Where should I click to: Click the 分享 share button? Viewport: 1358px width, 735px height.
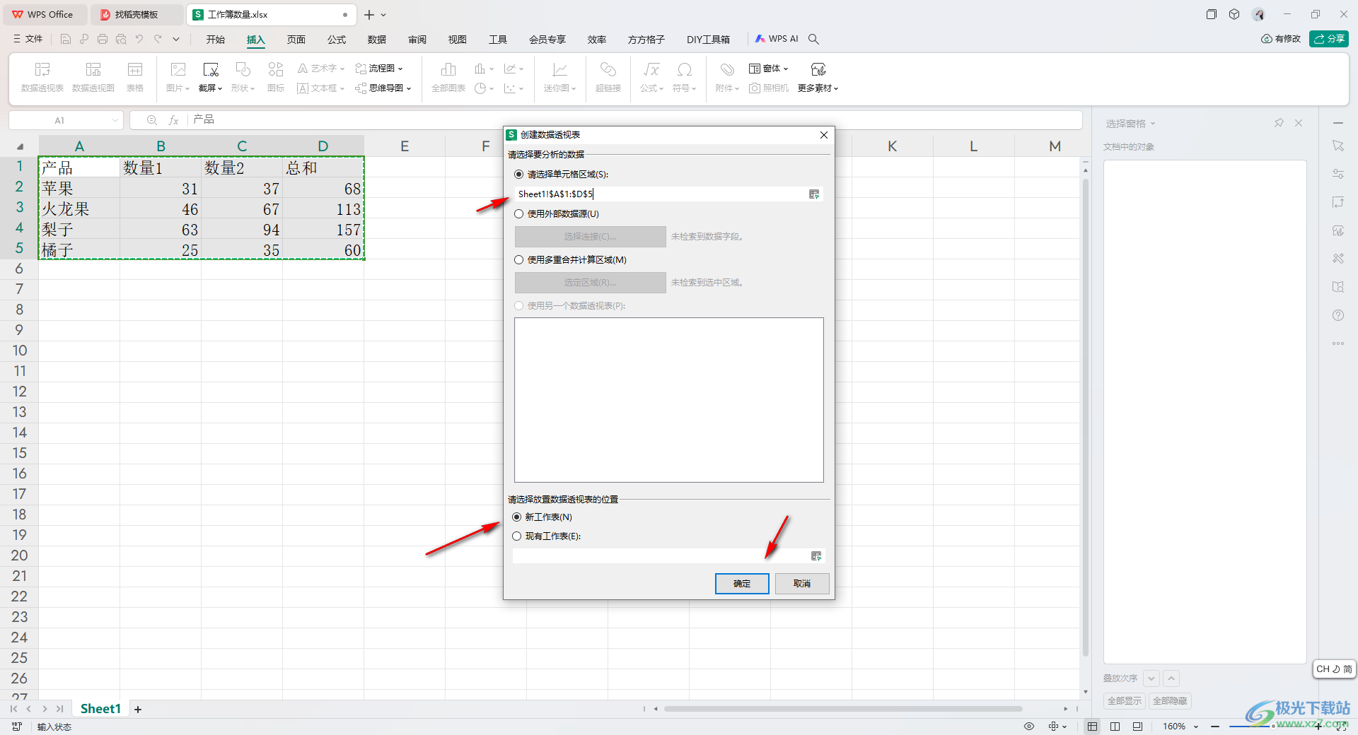[x=1329, y=39]
